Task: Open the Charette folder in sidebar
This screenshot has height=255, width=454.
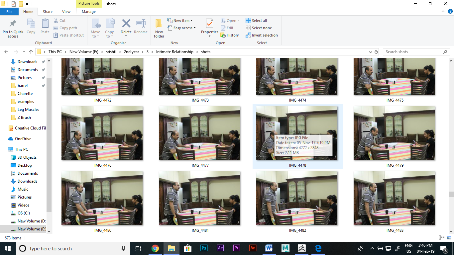Action: point(25,94)
